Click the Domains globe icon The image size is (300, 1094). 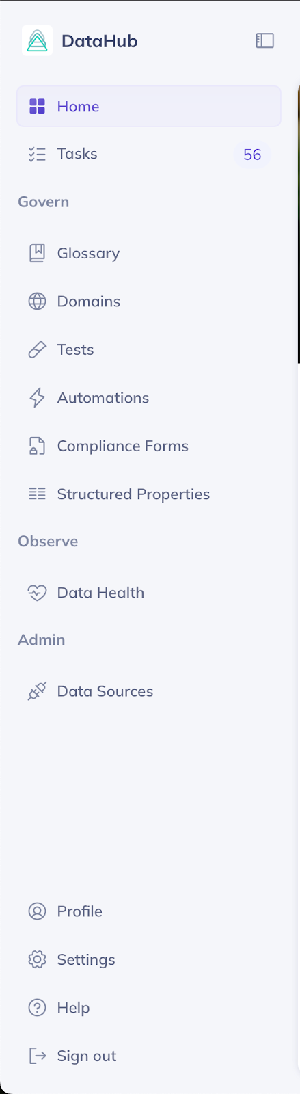[37, 301]
